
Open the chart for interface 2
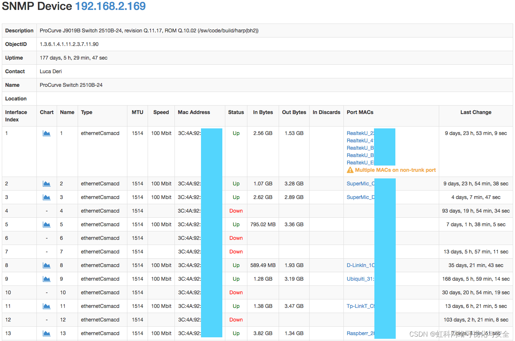46,184
